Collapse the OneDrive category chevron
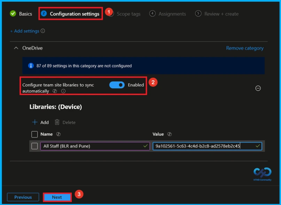Viewport: 281px width, 205px height. (x=16, y=48)
